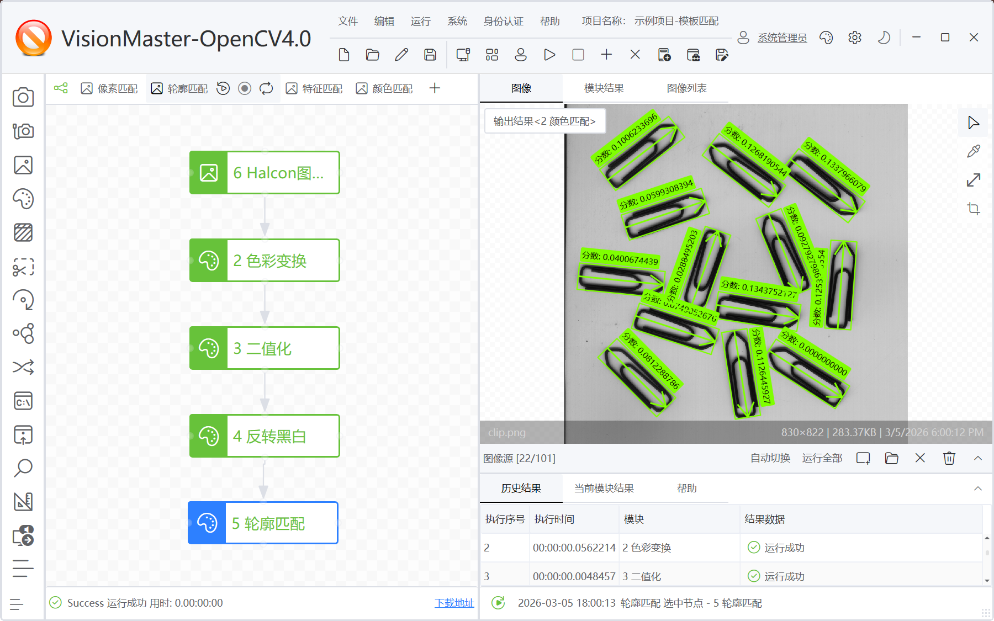994x621 pixels.
Task: Select camera tool in left sidebar
Action: pos(23,97)
